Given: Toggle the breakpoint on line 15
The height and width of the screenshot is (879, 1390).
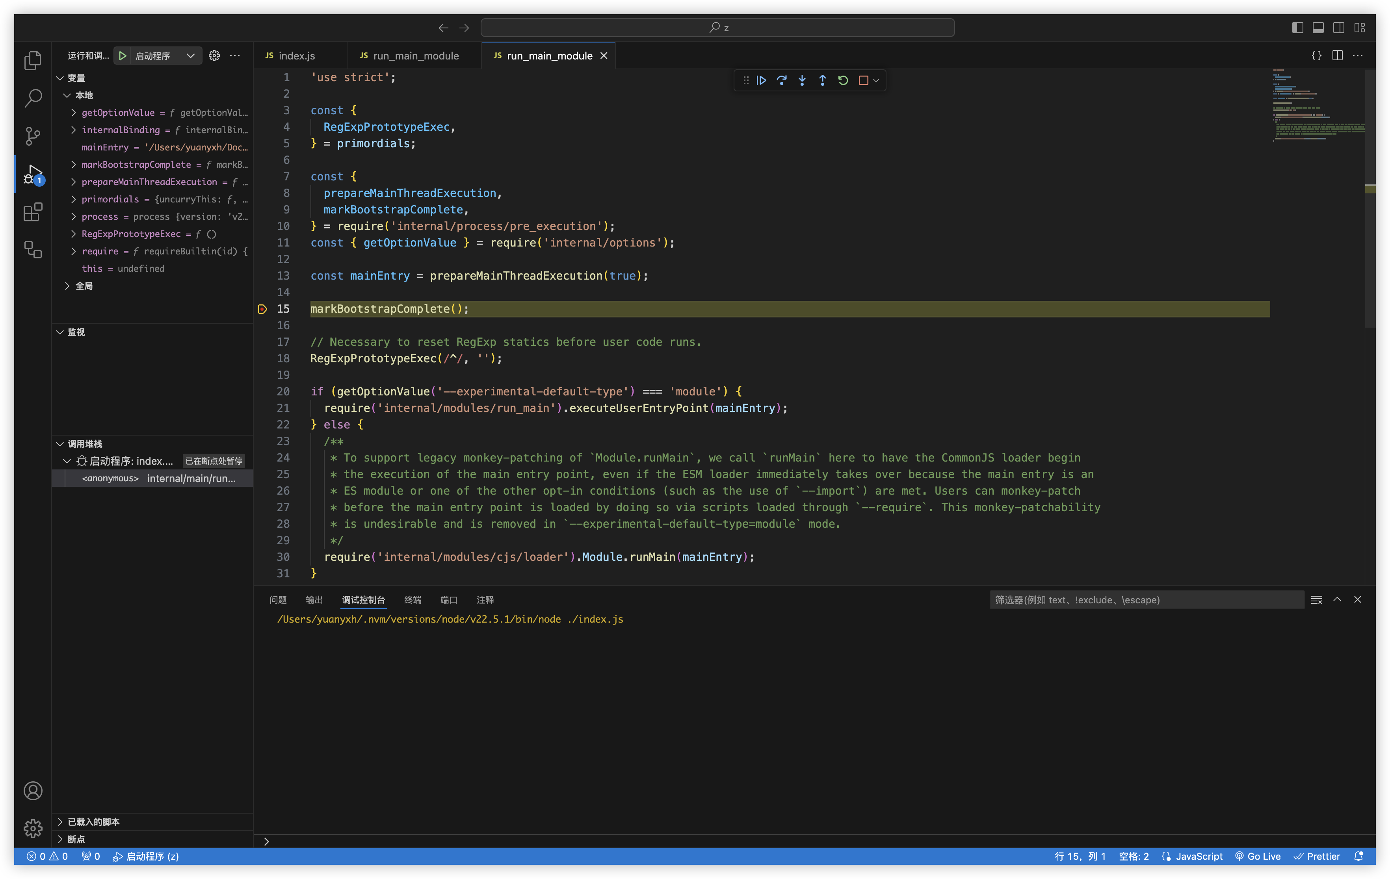Looking at the screenshot, I should [x=263, y=309].
